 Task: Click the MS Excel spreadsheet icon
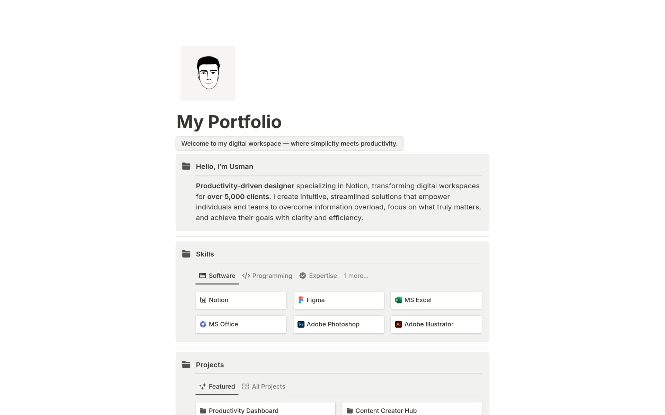[399, 300]
